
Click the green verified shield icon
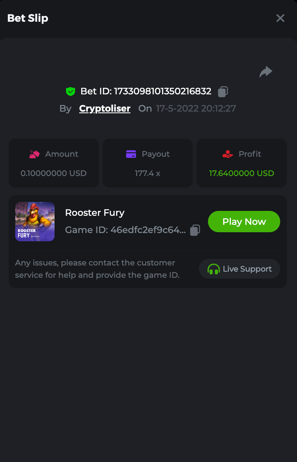point(71,91)
